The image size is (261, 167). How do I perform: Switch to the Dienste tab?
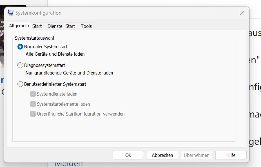pos(55,26)
